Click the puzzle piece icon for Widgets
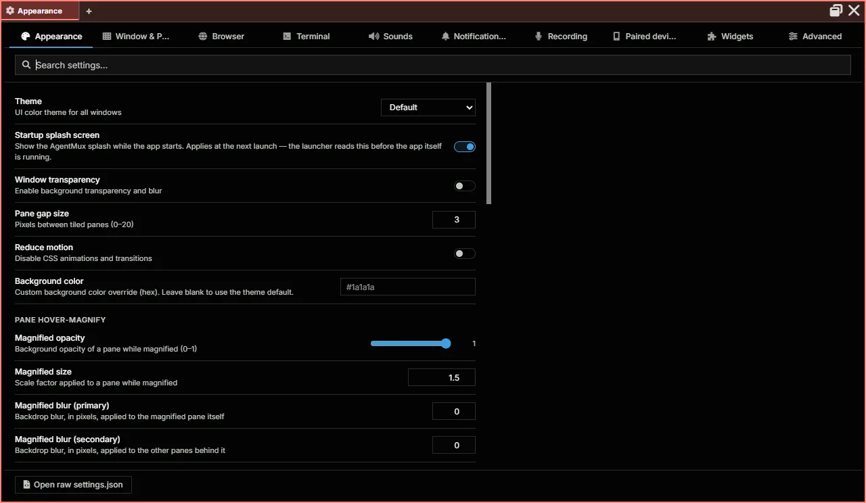 pyautogui.click(x=712, y=37)
